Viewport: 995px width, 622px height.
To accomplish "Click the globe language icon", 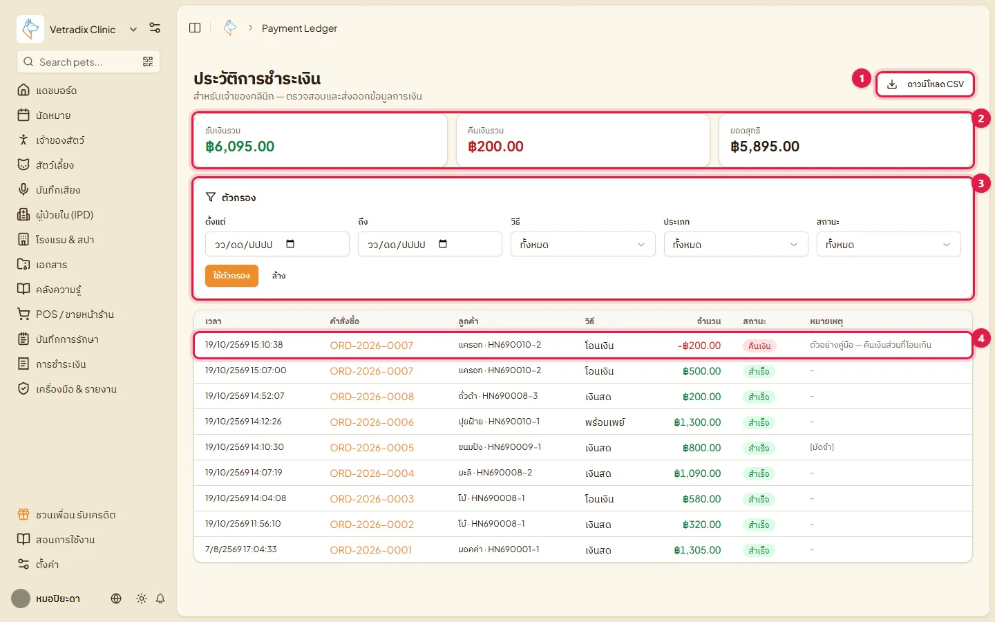I will point(116,599).
